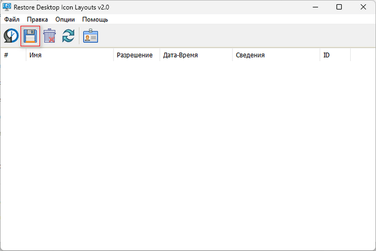Delete selected layout using trash icon
The height and width of the screenshot is (251, 376).
pos(49,36)
